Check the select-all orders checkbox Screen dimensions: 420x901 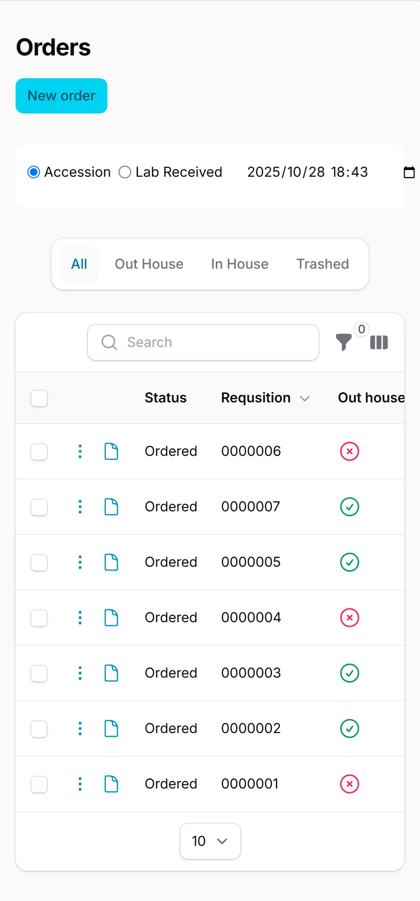click(39, 398)
